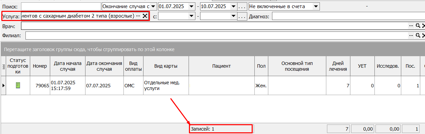Click into the Диагноз input field
This screenshot has height=134, width=425.
point(348,16)
